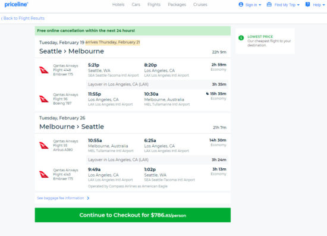Click Qantas logo for Flight 96
The image size is (327, 236).
point(44,99)
